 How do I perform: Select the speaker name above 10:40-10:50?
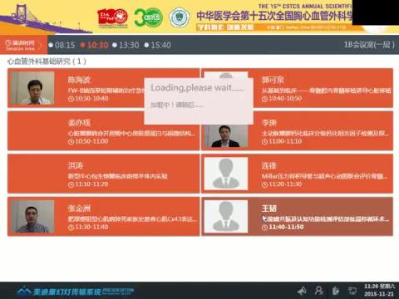tap(273, 80)
